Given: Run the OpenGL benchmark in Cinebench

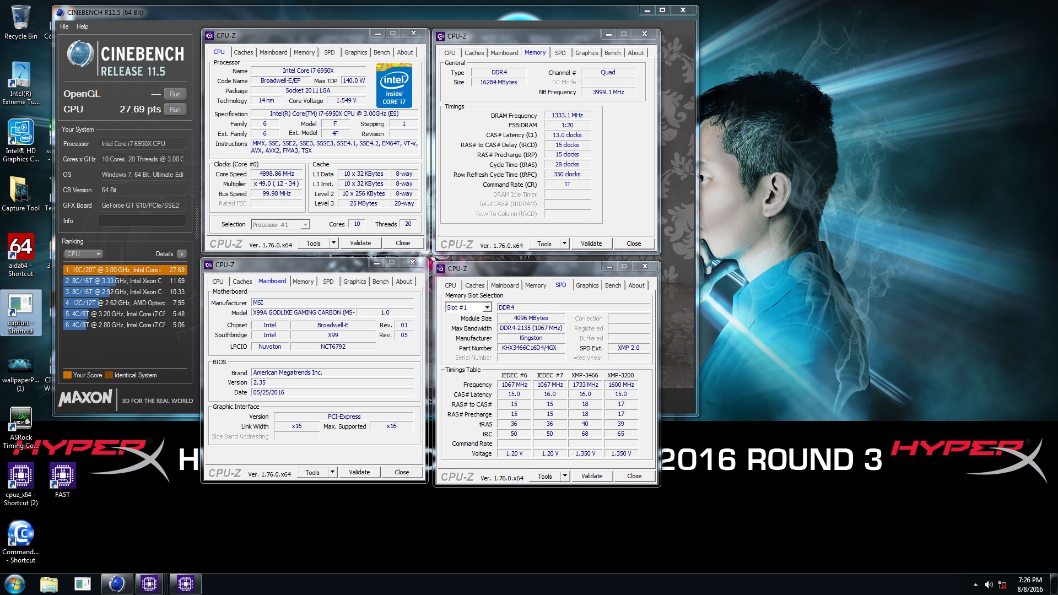Looking at the screenshot, I should click(175, 94).
